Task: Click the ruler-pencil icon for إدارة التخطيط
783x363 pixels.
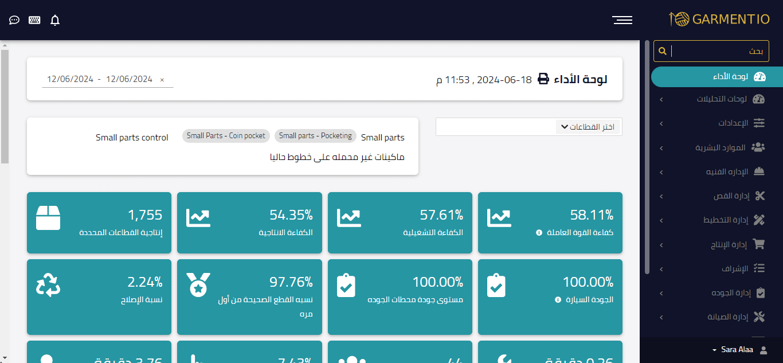Action: (x=759, y=220)
